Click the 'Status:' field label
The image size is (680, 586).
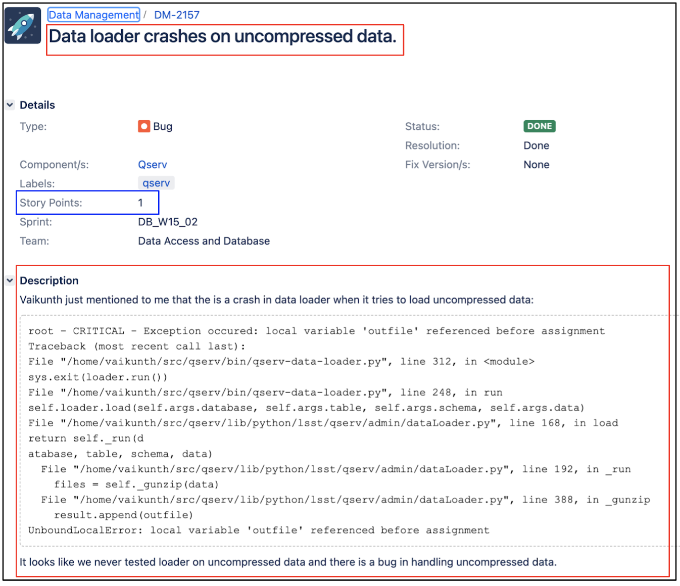[x=422, y=126]
